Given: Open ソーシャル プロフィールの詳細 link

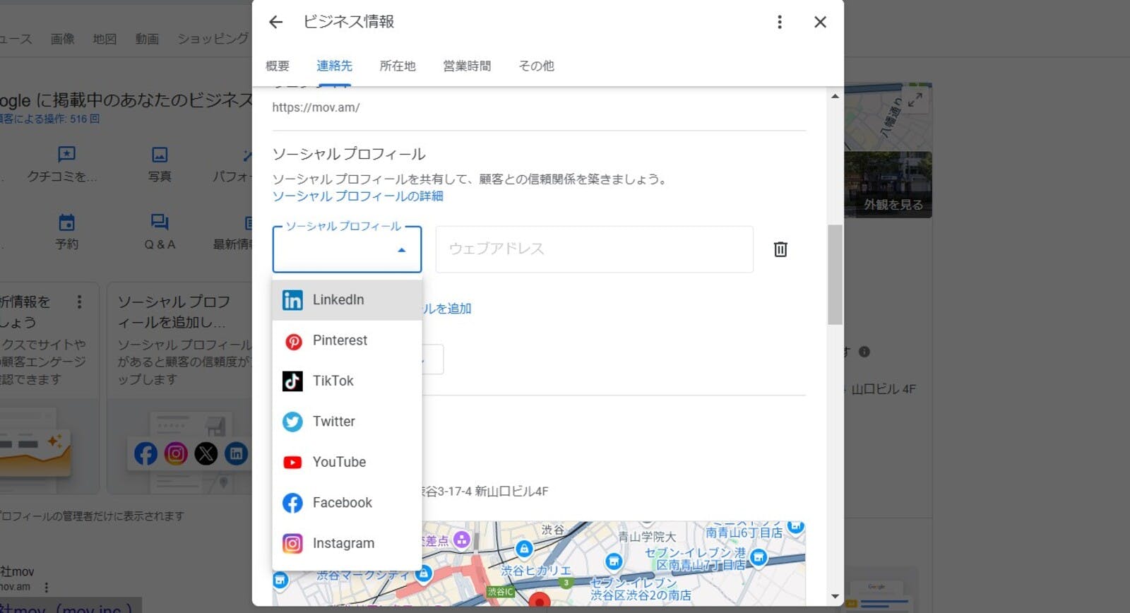Looking at the screenshot, I should (357, 196).
